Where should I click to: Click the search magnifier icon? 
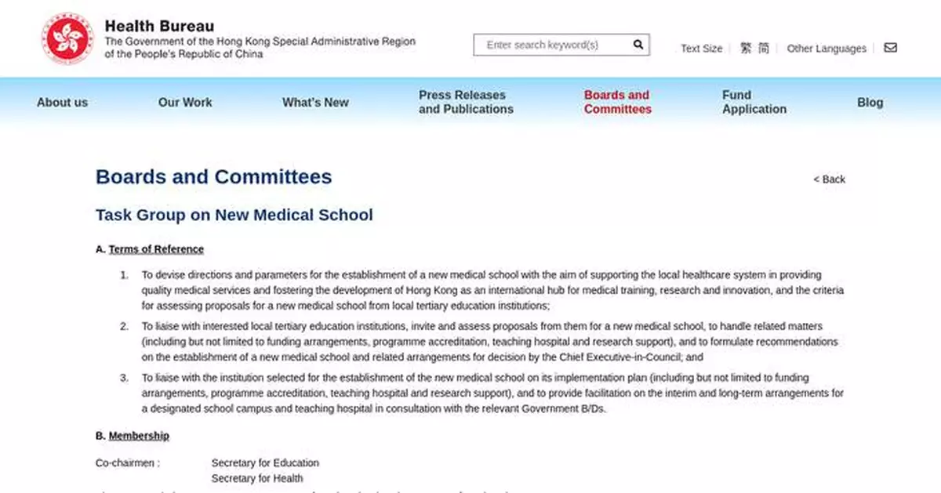click(638, 45)
